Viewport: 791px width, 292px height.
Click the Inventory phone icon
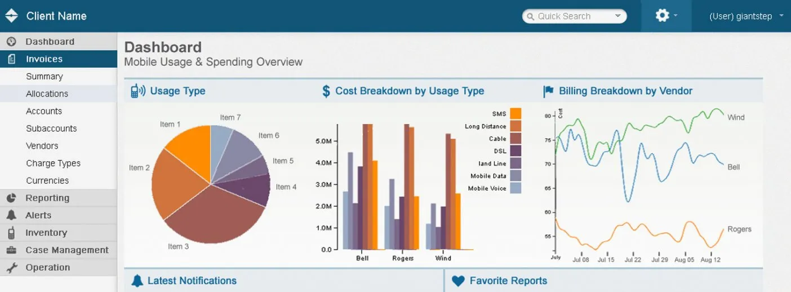point(11,233)
